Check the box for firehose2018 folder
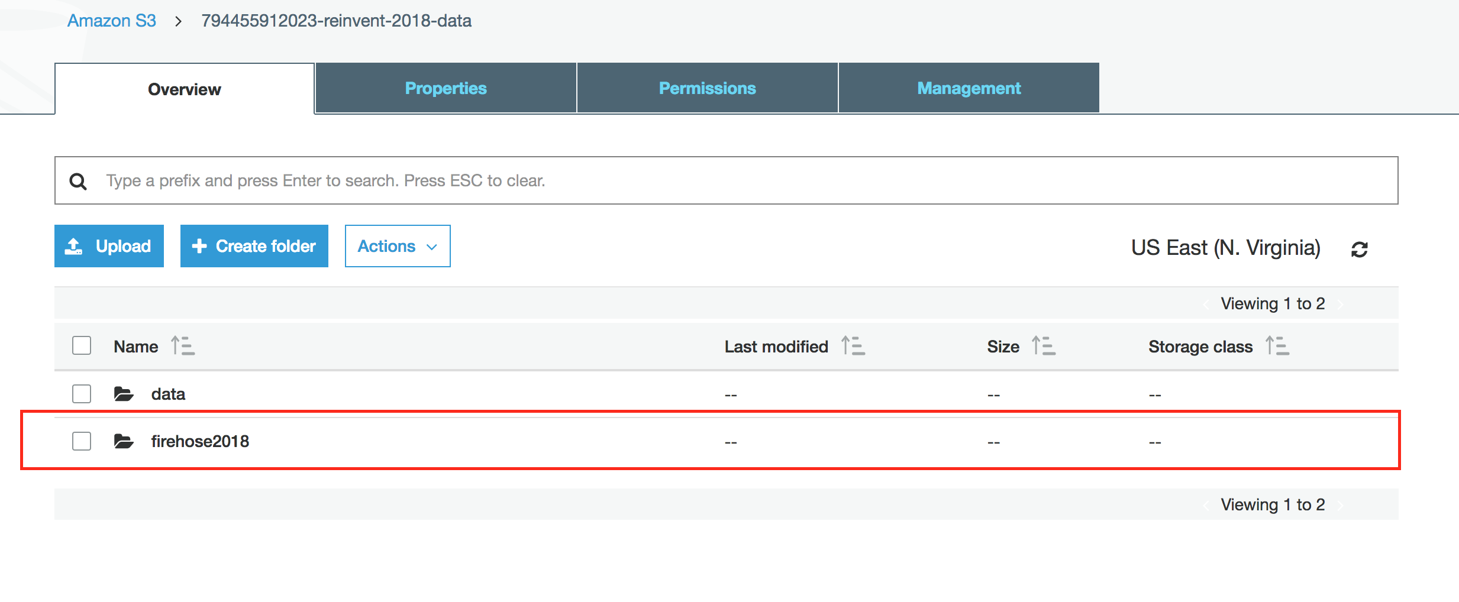This screenshot has height=602, width=1459. point(82,441)
